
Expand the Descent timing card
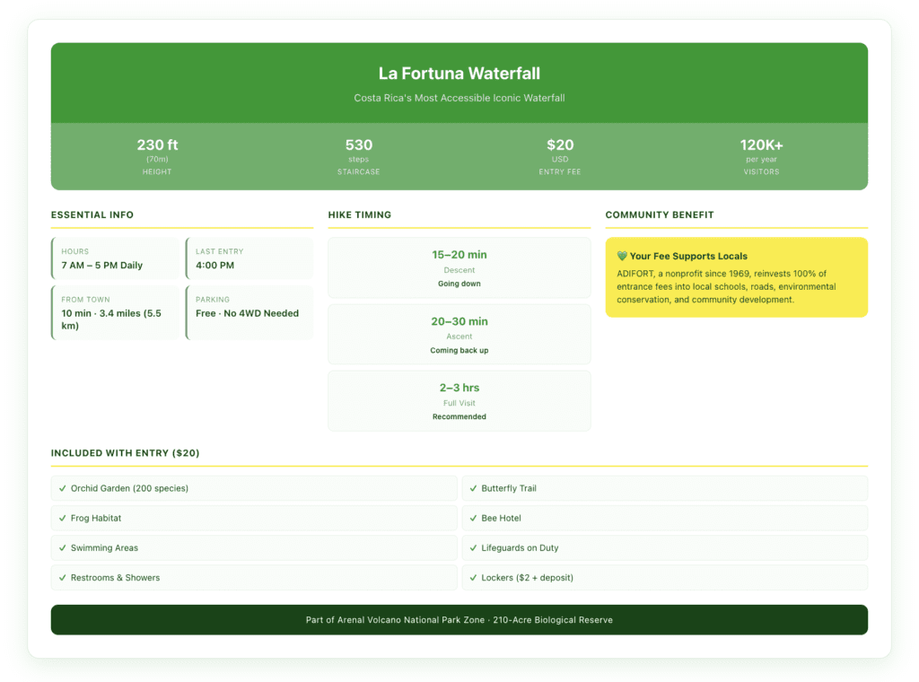(x=459, y=268)
